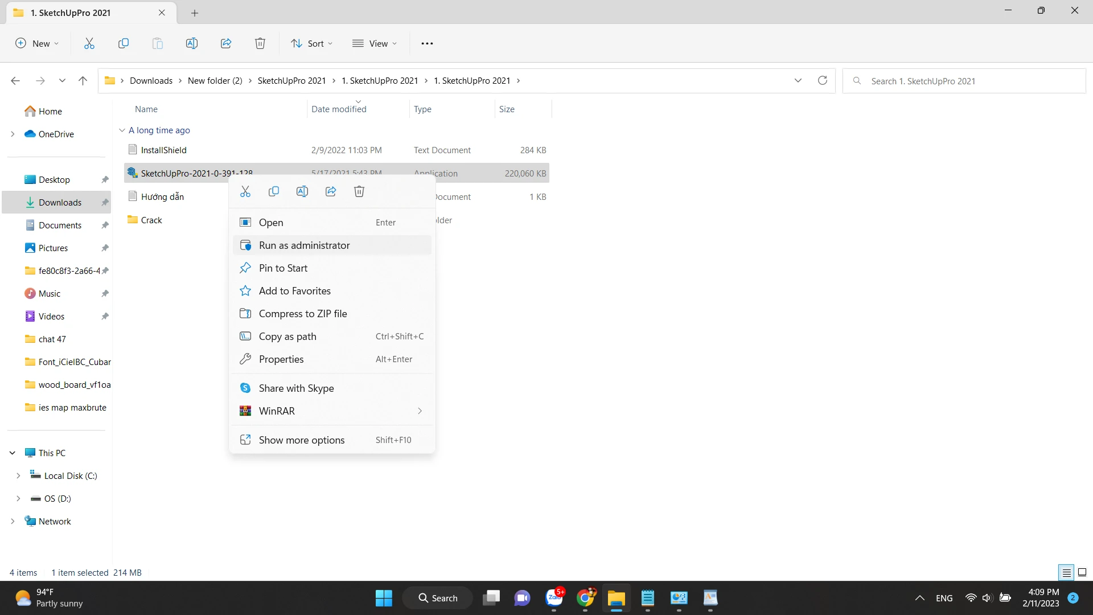Expand the Network tree node

13,522
